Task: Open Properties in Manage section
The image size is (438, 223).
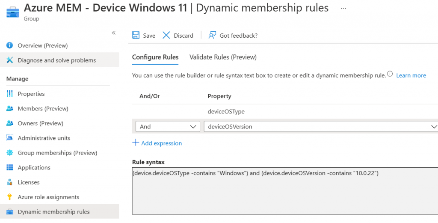Action: (x=31, y=94)
